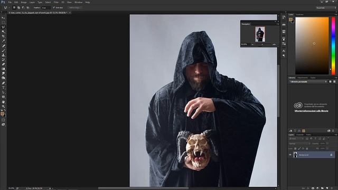Select the Crop tool
Viewport: 338px width, 190px height.
point(3,36)
